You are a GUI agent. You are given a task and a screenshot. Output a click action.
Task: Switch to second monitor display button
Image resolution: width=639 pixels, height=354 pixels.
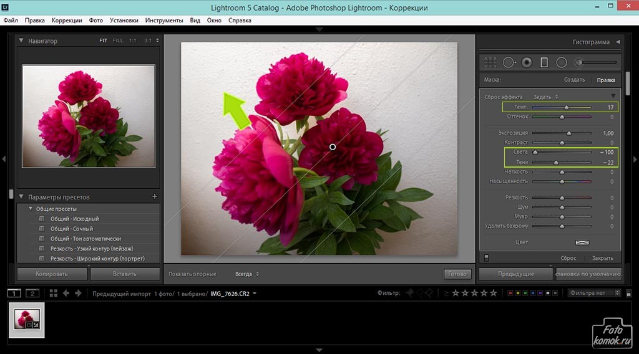click(x=32, y=293)
